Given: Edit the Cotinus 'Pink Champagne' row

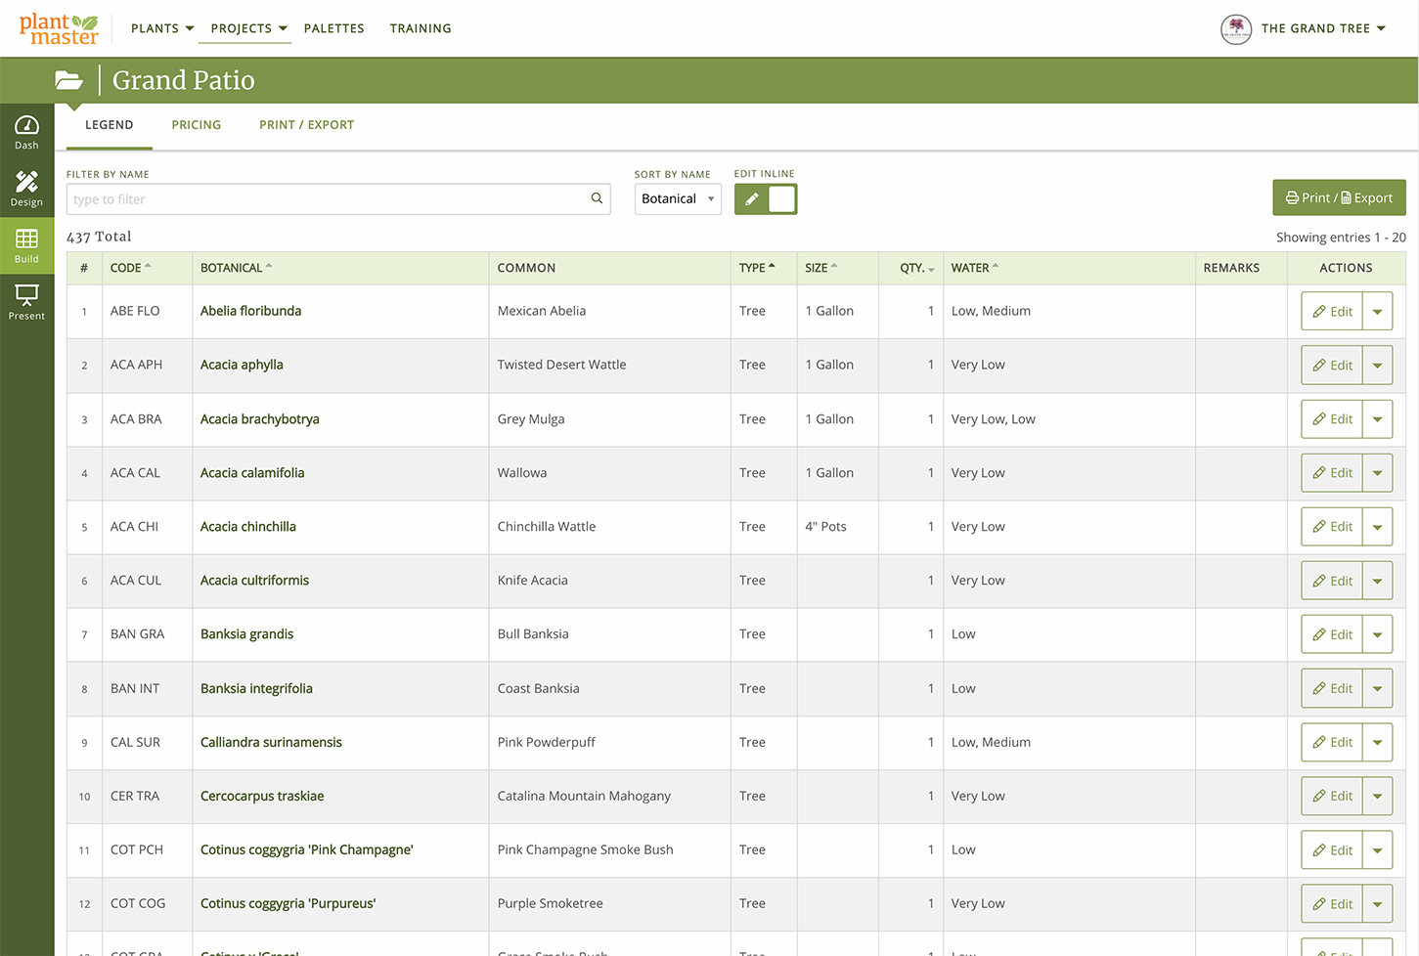Looking at the screenshot, I should (x=1332, y=850).
